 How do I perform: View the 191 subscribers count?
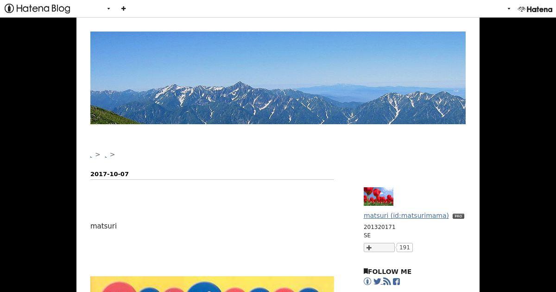pyautogui.click(x=404, y=248)
